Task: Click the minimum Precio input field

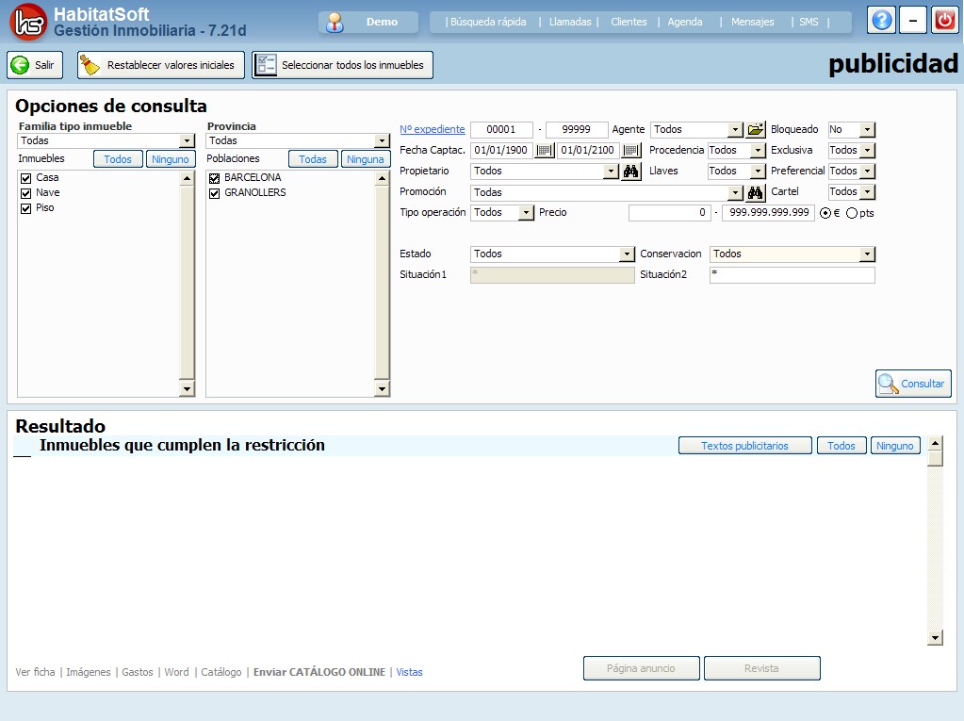Action: 669,213
